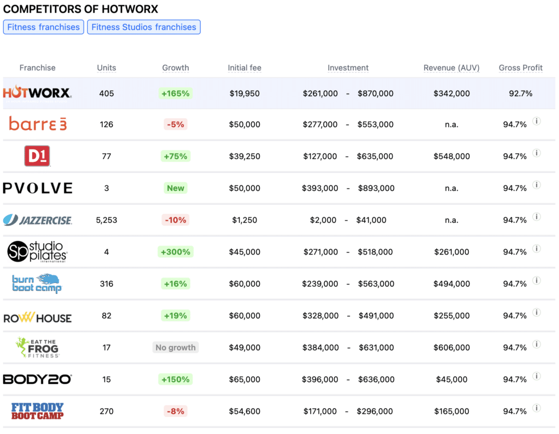The width and height of the screenshot is (559, 434).
Task: Click the -10% growth badge for Jazzercise
Action: 175,220
